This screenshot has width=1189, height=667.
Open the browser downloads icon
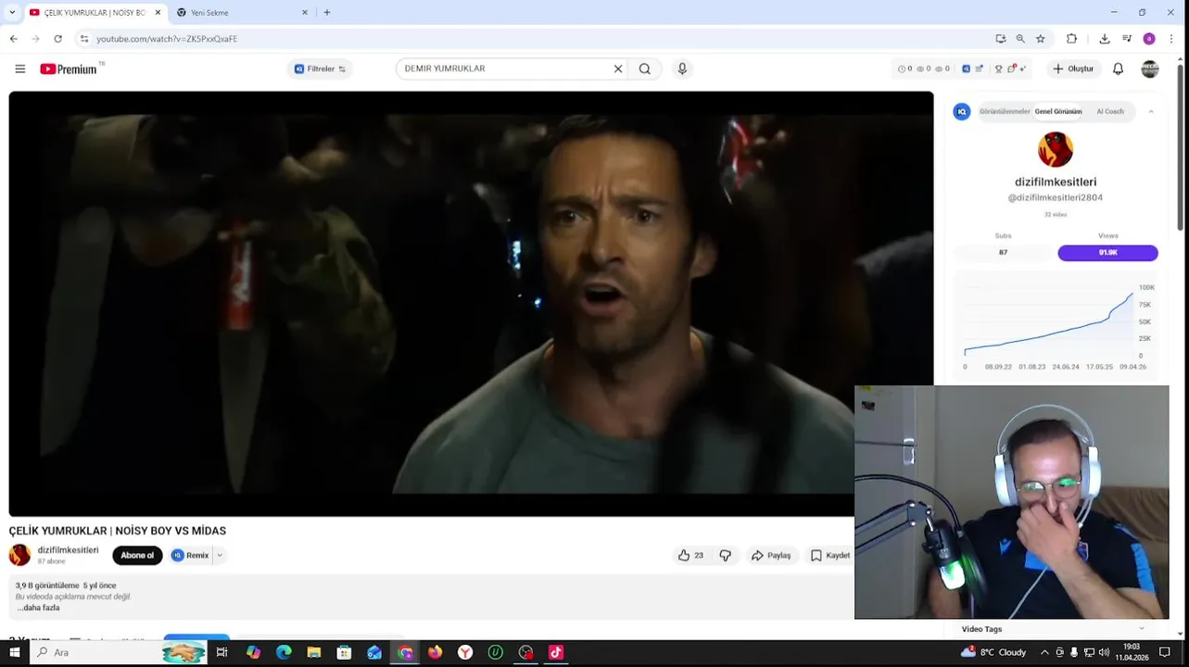point(1104,39)
